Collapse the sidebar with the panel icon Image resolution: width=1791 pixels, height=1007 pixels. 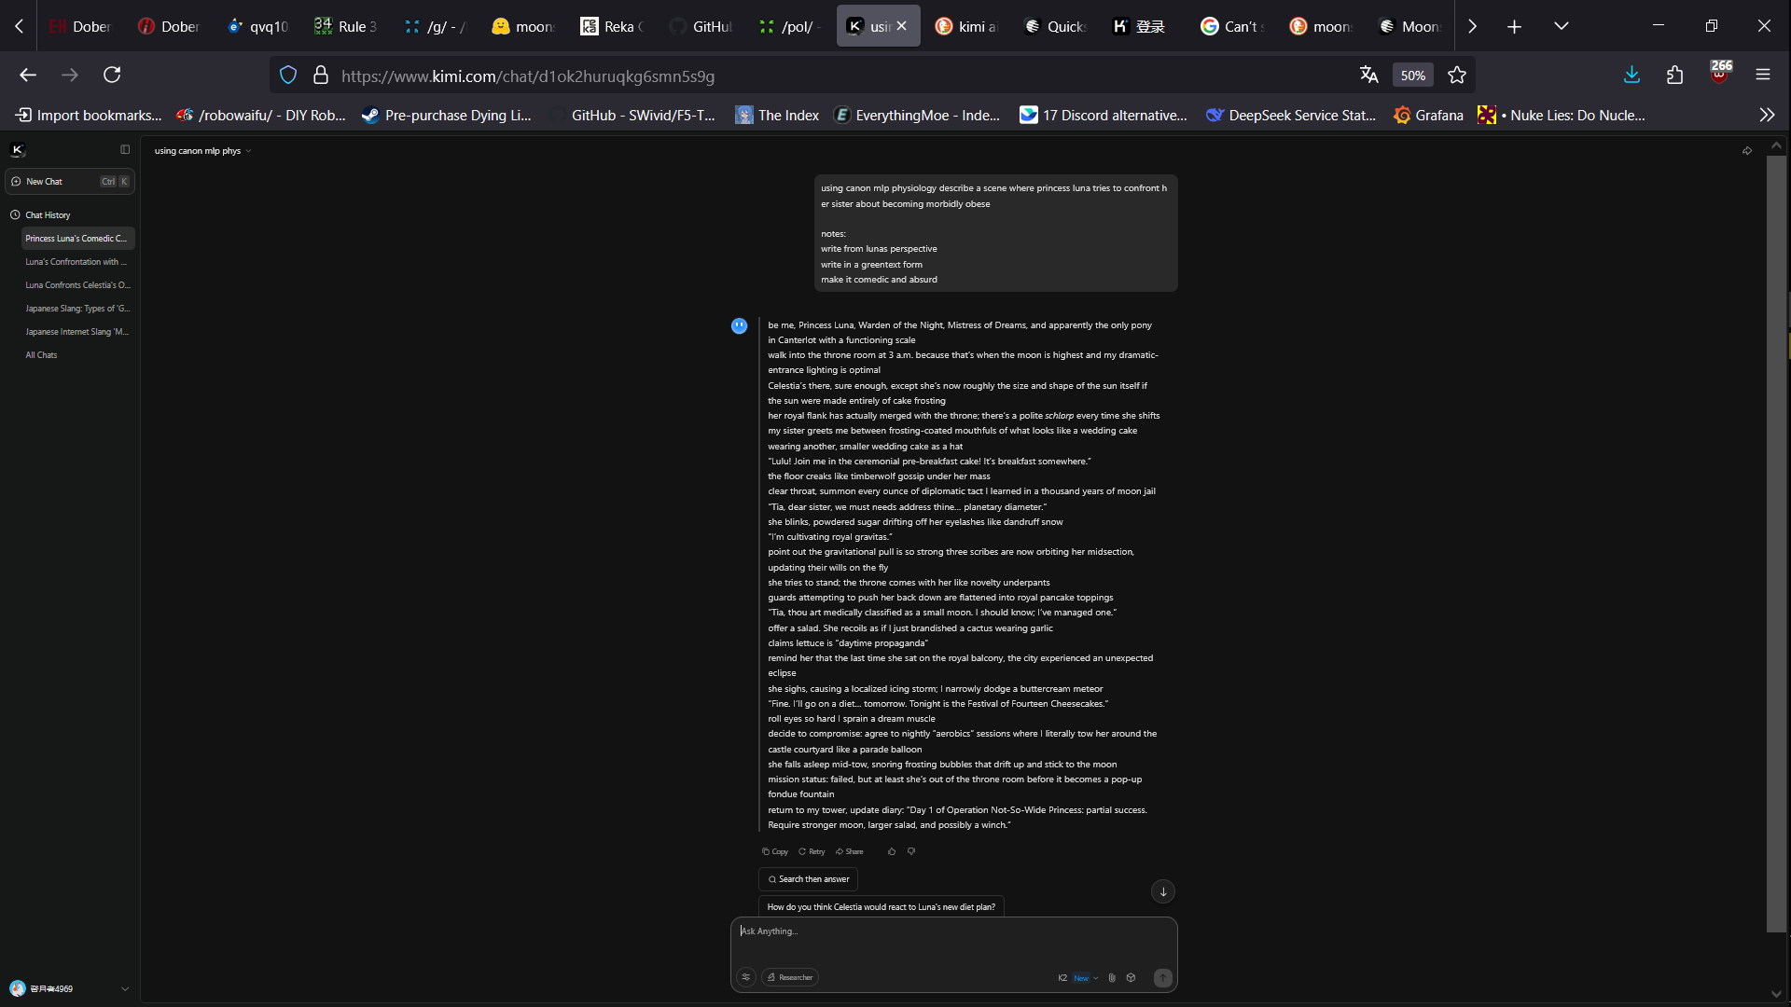pos(125,149)
